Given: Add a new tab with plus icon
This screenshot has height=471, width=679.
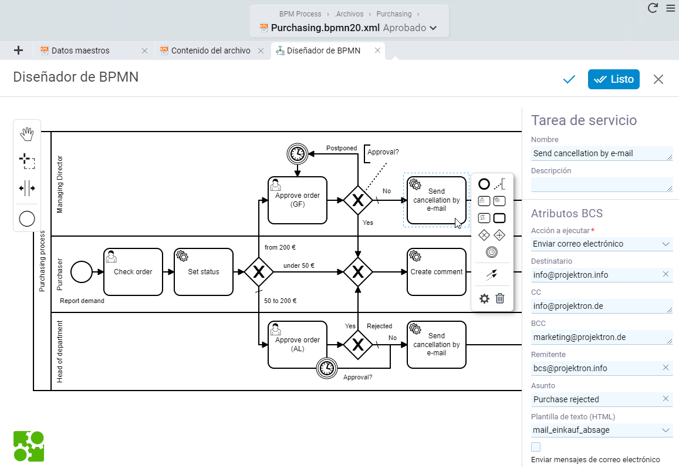Looking at the screenshot, I should [18, 51].
